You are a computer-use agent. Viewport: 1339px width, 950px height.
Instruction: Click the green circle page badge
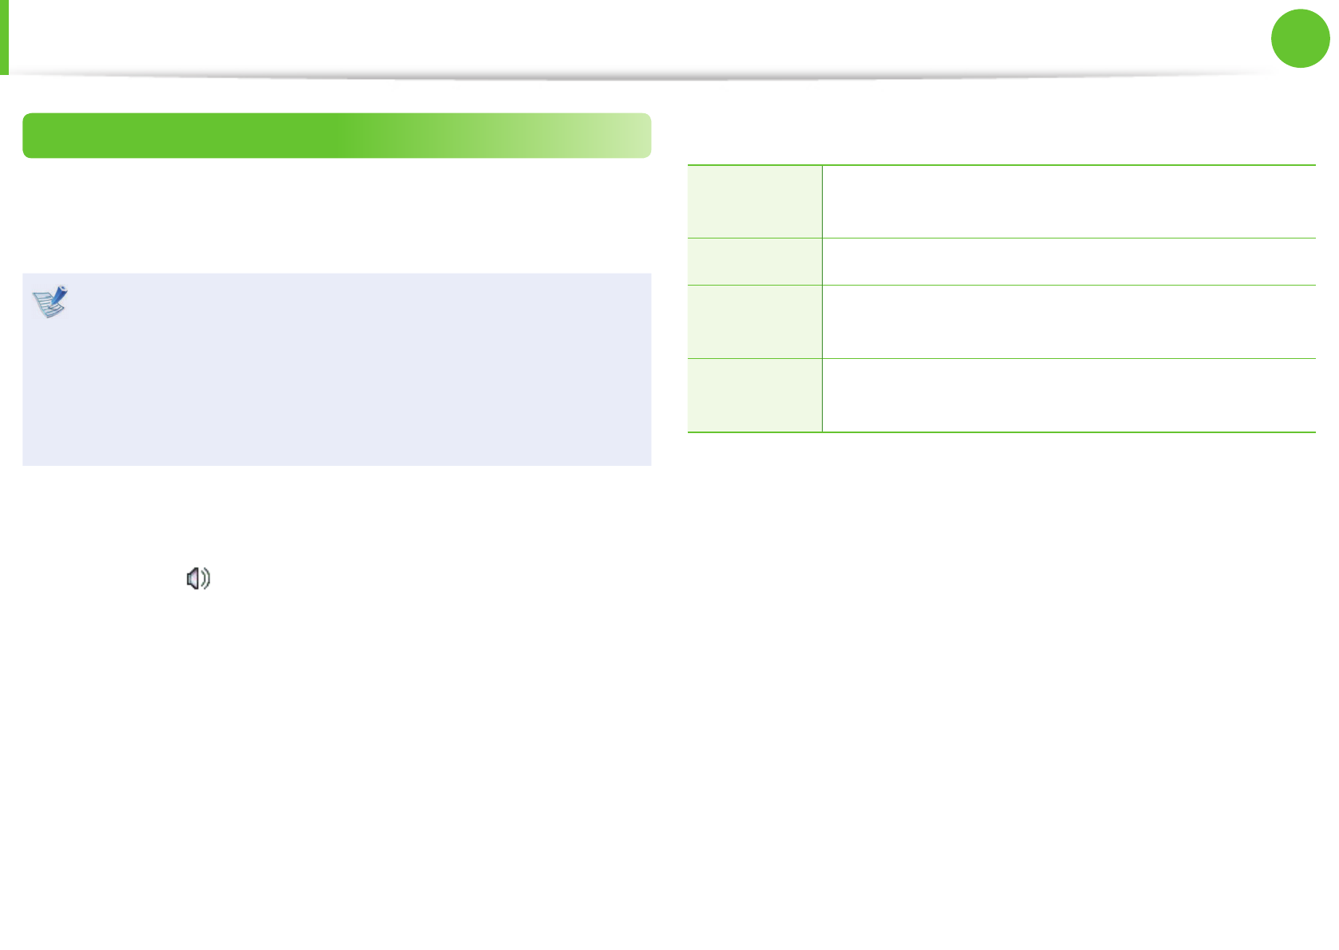[1300, 37]
